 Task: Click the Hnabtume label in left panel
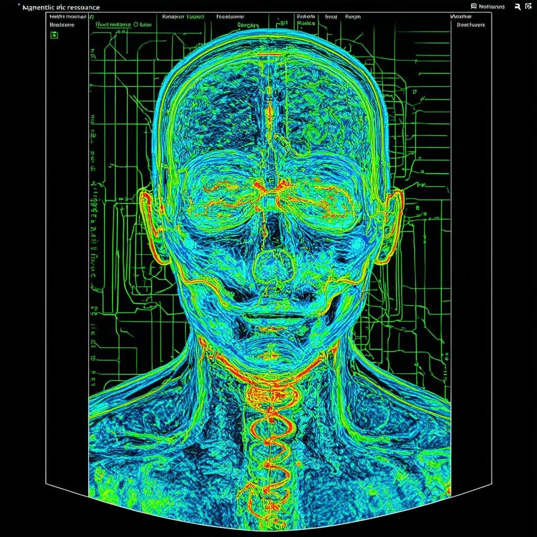(62, 24)
